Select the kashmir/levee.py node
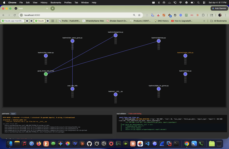229x149 pixels. [x=186, y=74]
